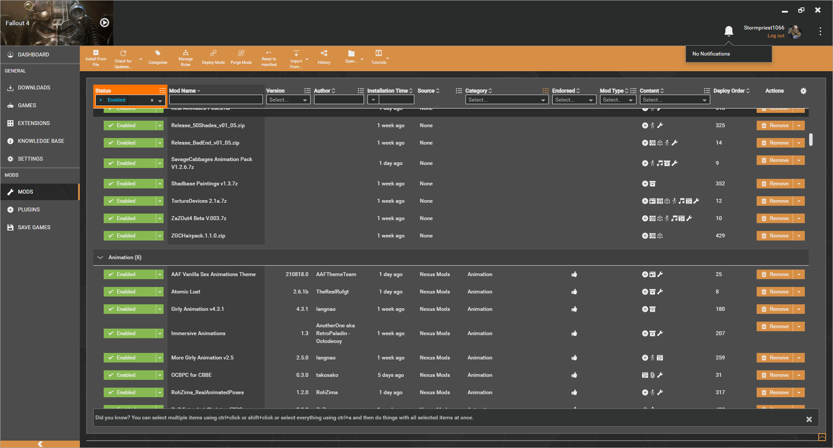Screen dimensions: 833x448
Task: Open Remove dropdown arrow for Shadbase Paintings
Action: click(x=799, y=184)
